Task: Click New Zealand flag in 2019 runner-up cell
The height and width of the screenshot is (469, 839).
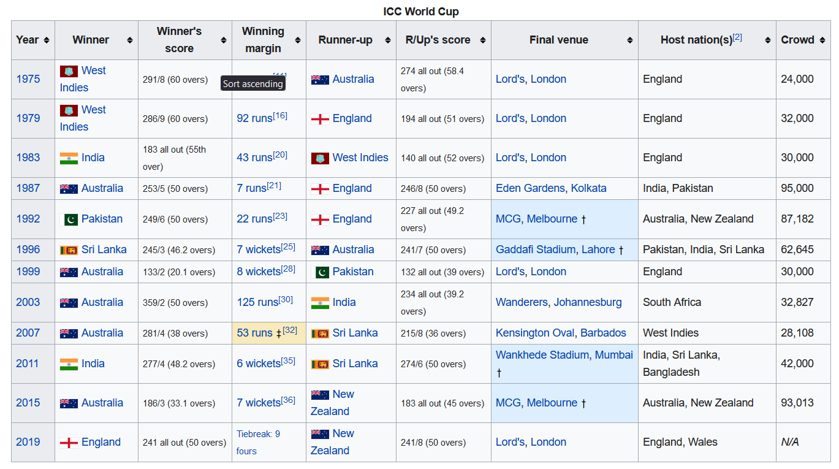Action: click(320, 434)
